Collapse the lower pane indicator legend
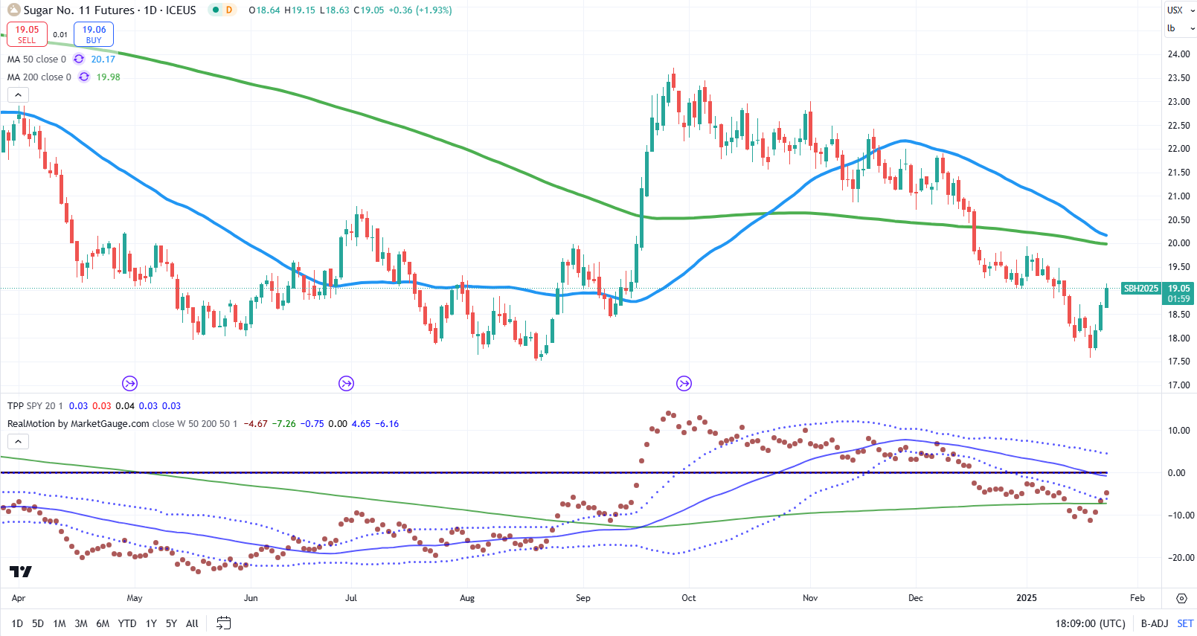This screenshot has width=1197, height=636. (x=18, y=441)
